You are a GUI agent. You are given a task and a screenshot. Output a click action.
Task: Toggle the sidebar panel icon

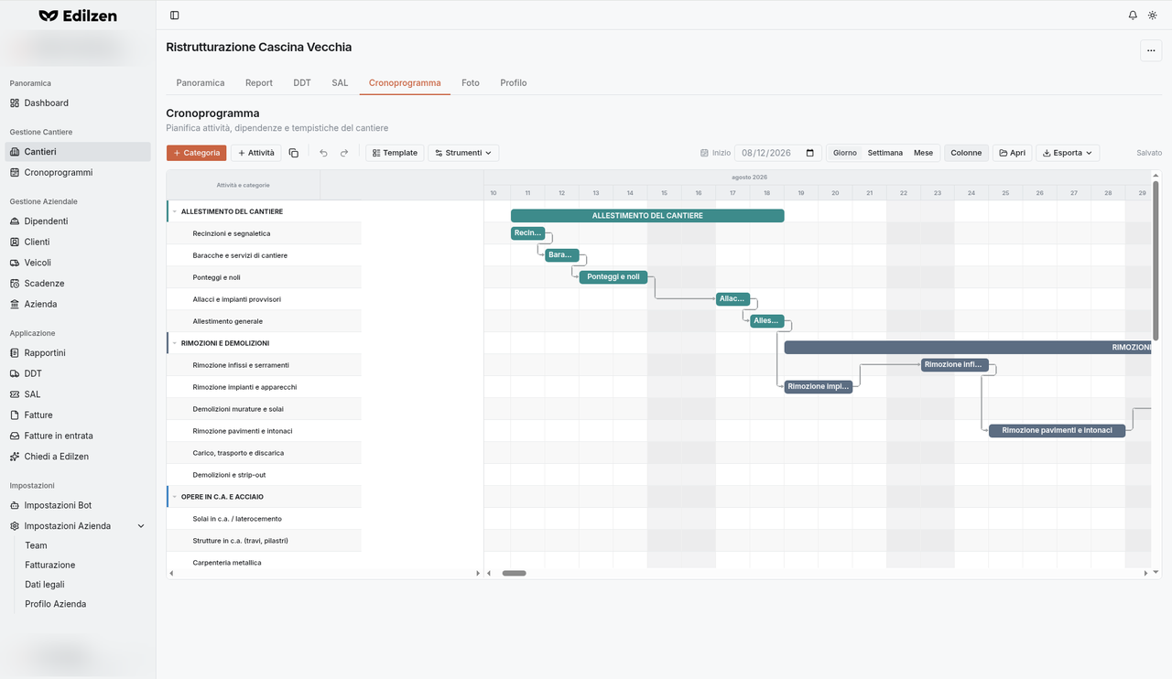click(175, 16)
